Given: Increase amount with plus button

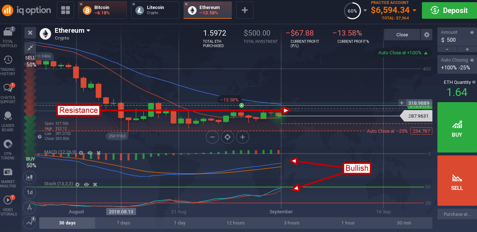Looking at the screenshot, I should (467, 49).
